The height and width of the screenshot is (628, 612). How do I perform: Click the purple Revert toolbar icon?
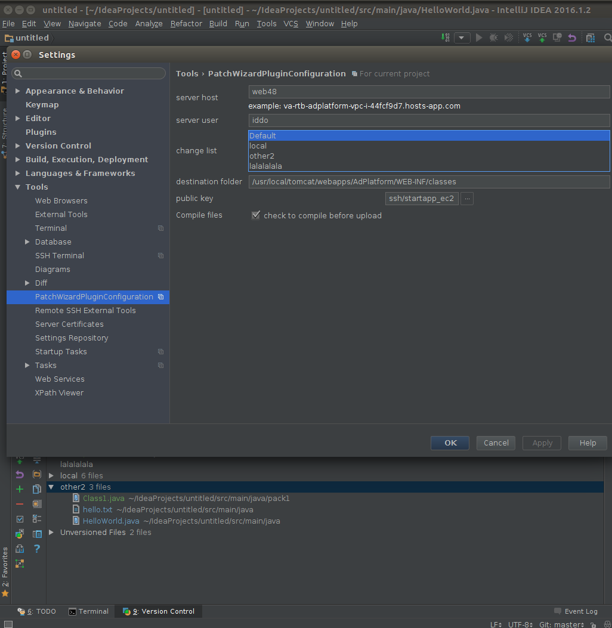pos(572,38)
